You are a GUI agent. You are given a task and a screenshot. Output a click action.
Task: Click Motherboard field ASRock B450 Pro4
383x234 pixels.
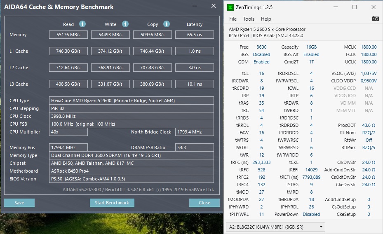[x=132, y=171]
